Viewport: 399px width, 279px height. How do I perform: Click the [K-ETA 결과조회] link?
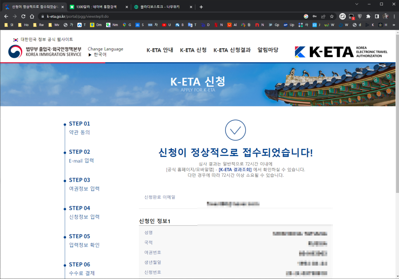pyautogui.click(x=235, y=169)
